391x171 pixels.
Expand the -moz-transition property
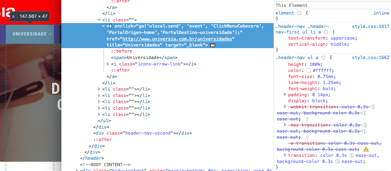tap(285, 125)
